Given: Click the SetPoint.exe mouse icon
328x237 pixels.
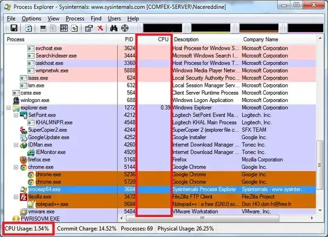Looking at the screenshot, I should tap(24, 115).
